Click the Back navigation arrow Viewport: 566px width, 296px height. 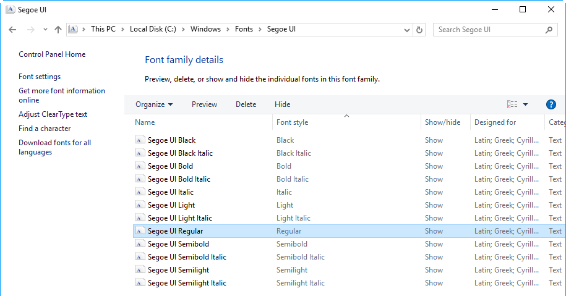13,30
